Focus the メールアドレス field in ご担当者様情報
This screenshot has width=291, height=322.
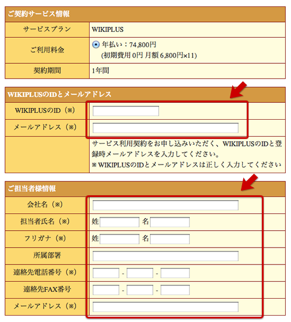(165, 307)
